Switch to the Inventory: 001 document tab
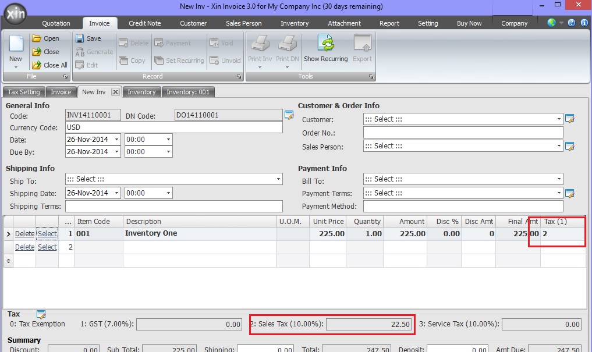This screenshot has height=352, width=592. point(188,92)
